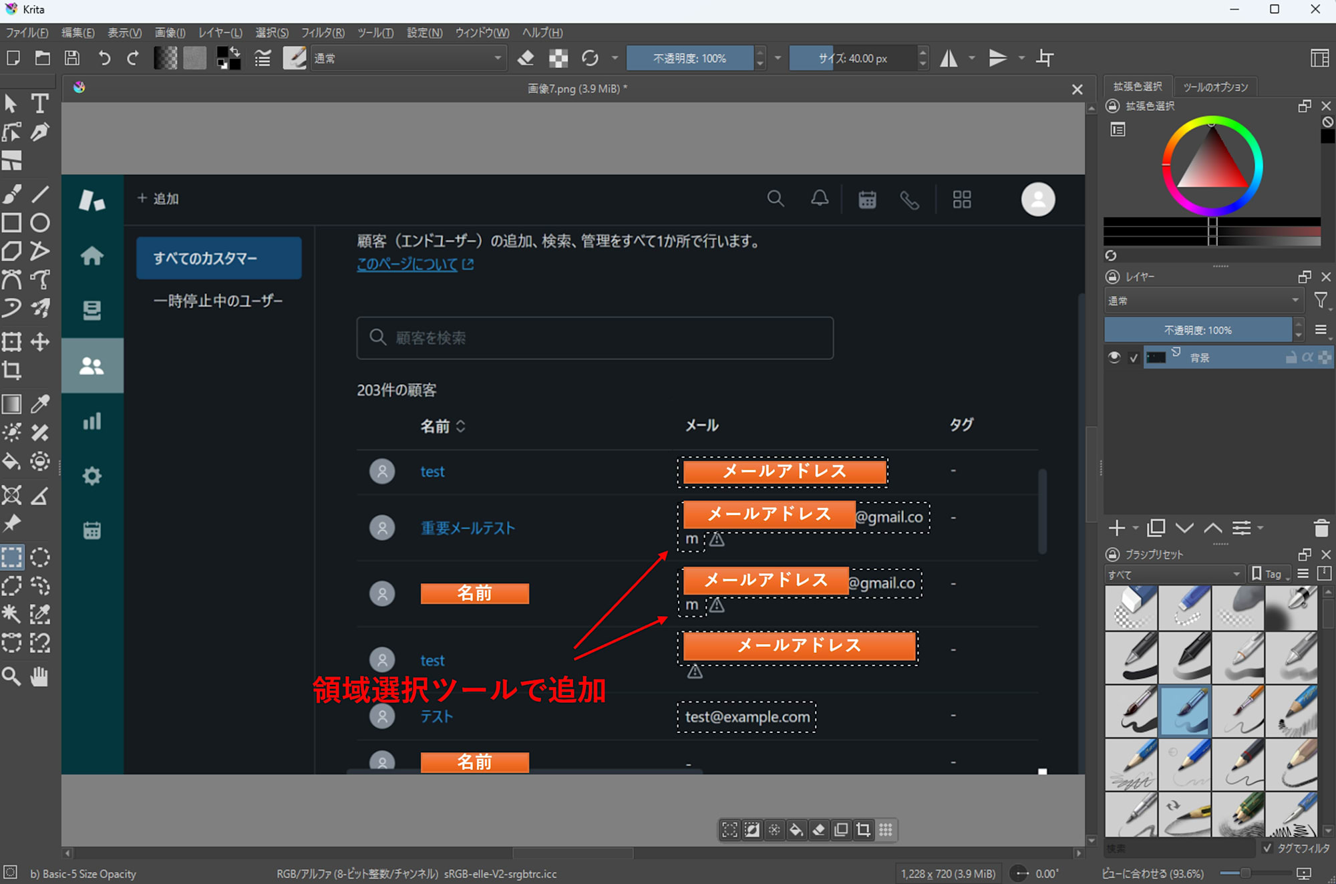The width and height of the screenshot is (1336, 884).
Task: Select the Zoom tool
Action: pyautogui.click(x=11, y=676)
